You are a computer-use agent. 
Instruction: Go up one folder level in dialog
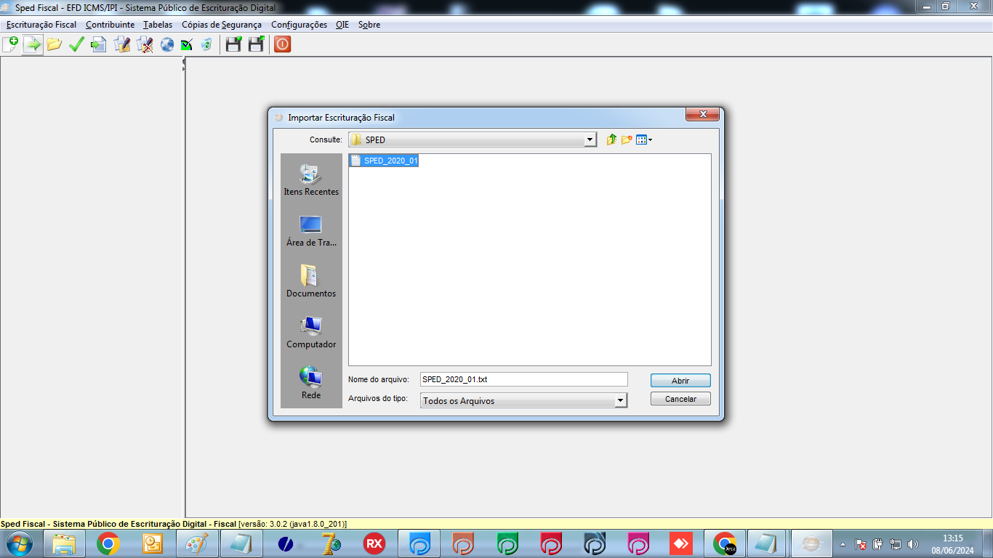(x=611, y=139)
